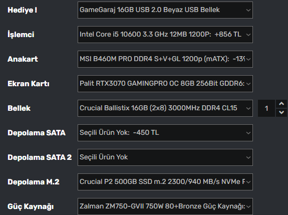
Task: Open the İşlemci processor dropdown
Action: click(x=165, y=35)
